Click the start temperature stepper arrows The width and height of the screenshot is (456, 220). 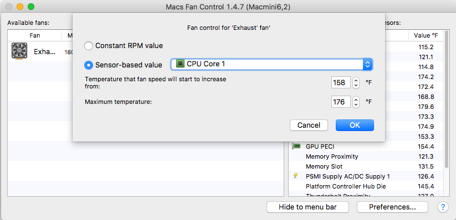[356, 83]
